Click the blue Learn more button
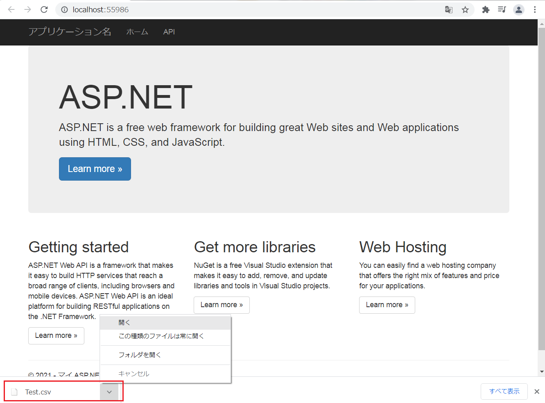The height and width of the screenshot is (403, 545). (x=95, y=169)
